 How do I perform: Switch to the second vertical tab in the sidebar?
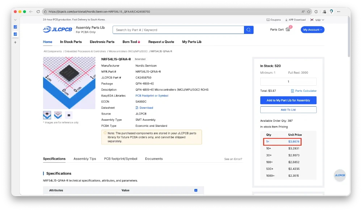tap(15, 34)
